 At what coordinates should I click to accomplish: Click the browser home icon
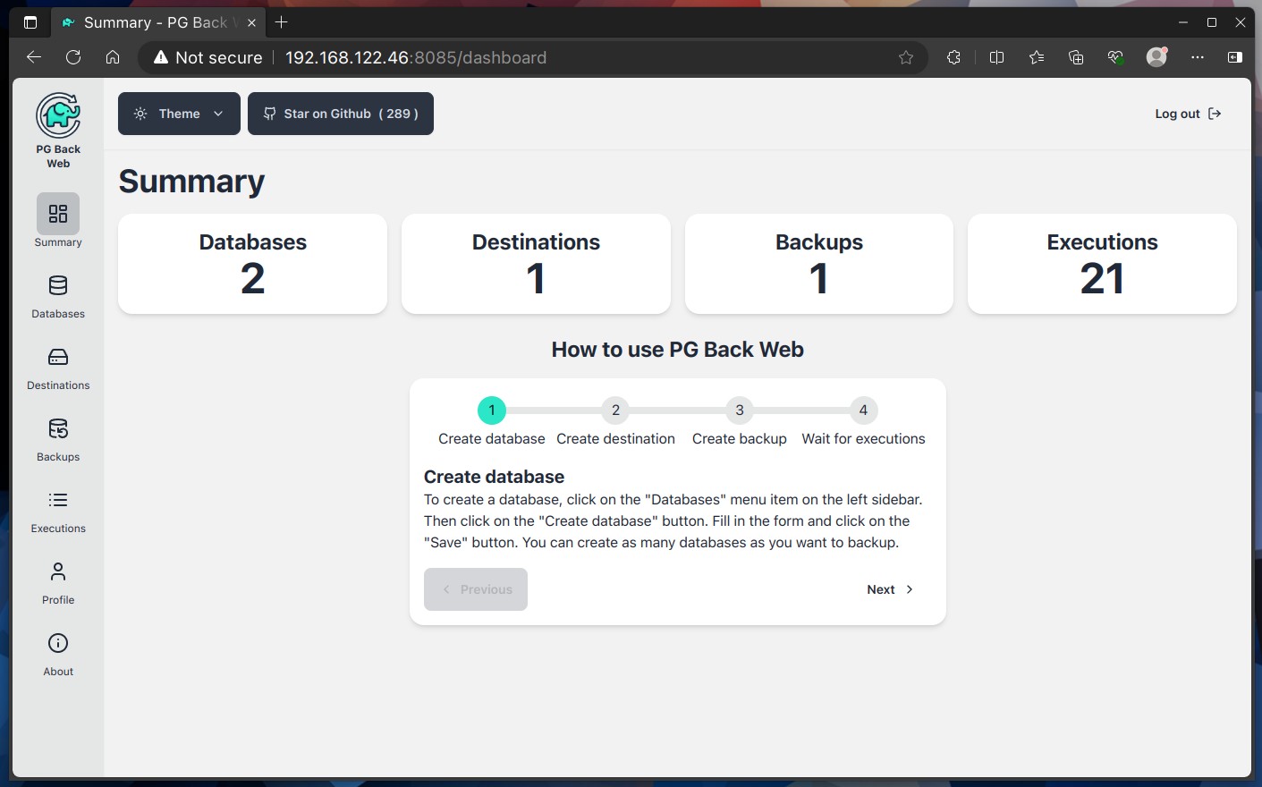[x=113, y=57]
